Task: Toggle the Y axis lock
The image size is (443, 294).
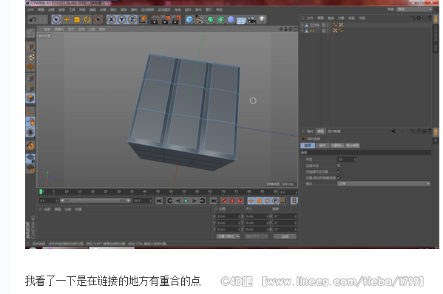Action: [x=122, y=19]
